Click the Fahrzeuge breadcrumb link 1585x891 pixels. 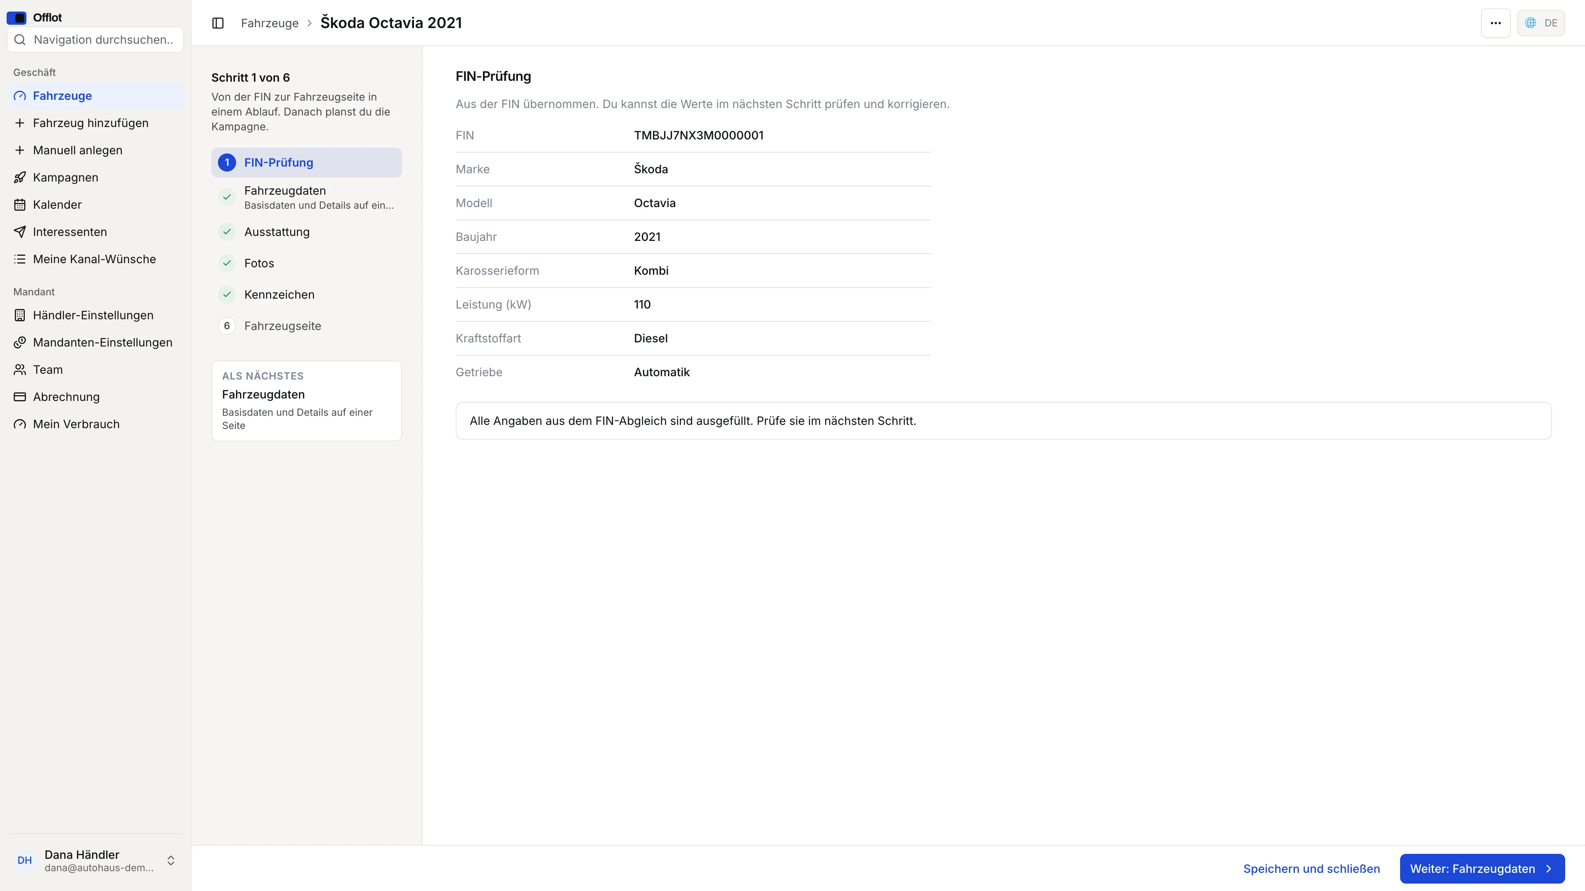pos(270,23)
